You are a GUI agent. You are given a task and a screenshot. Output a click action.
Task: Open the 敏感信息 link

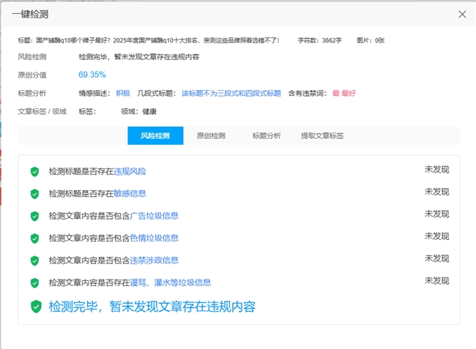pyautogui.click(x=130, y=194)
